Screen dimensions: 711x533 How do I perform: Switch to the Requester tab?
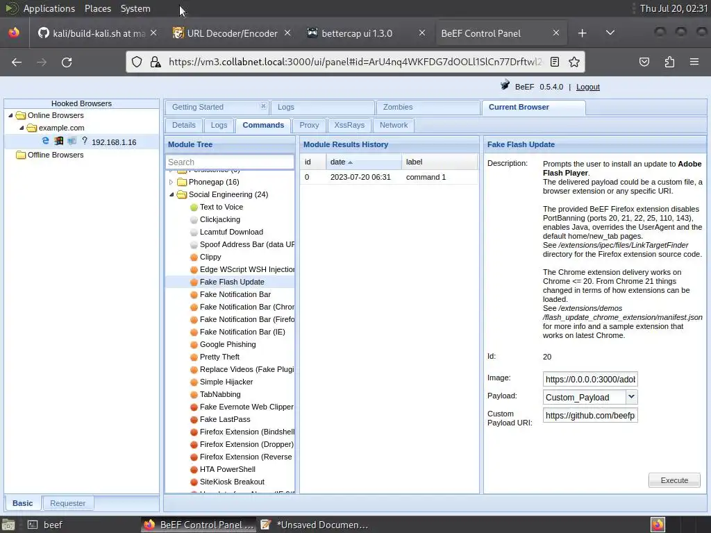pos(67,503)
